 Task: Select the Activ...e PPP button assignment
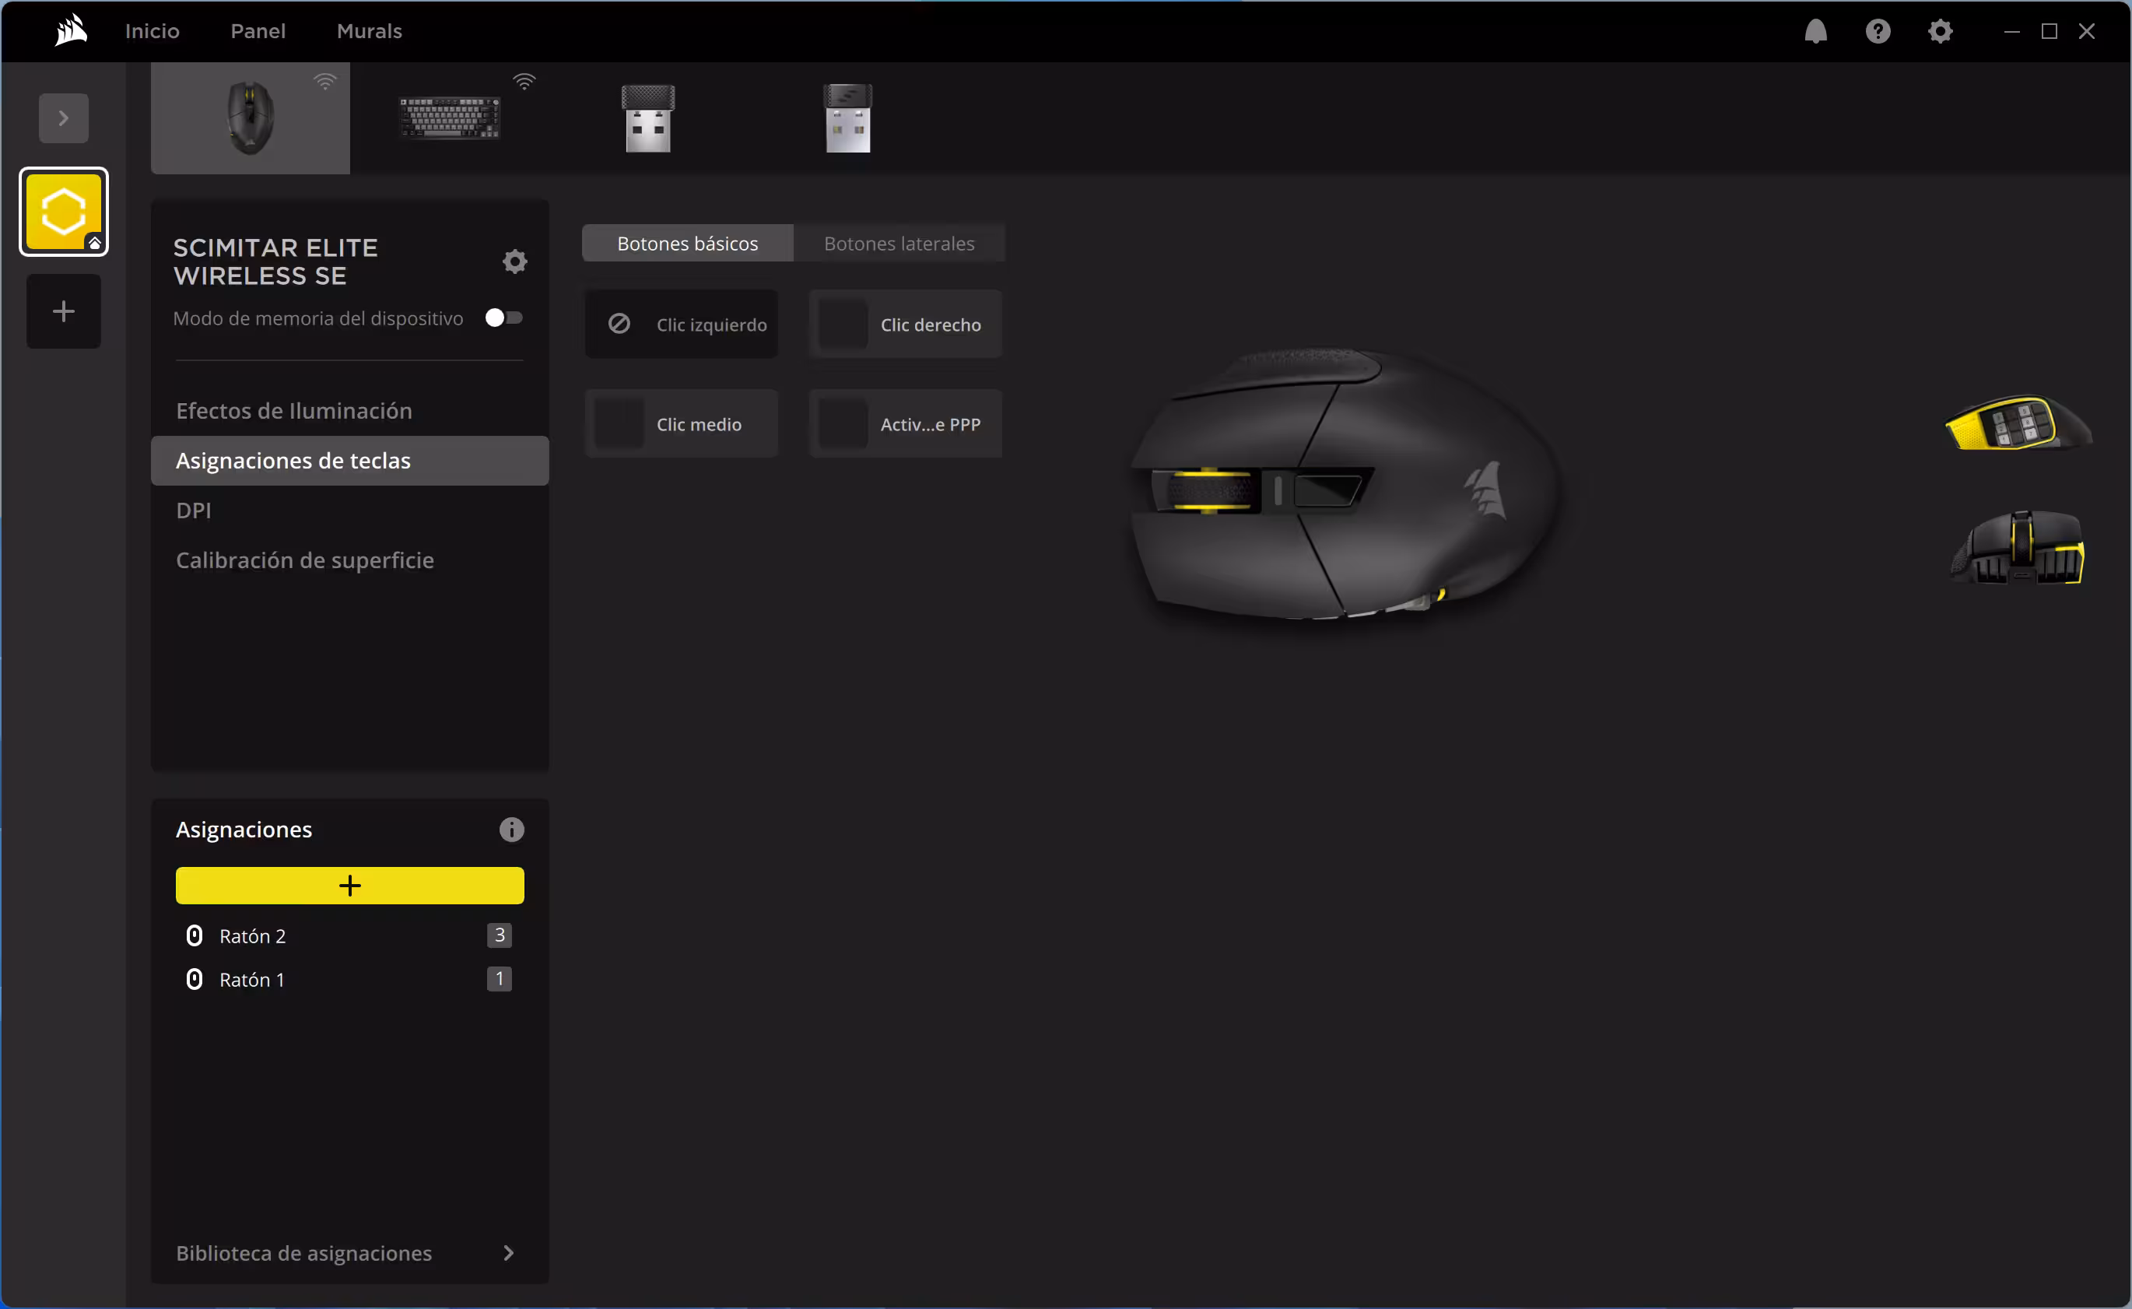coord(906,424)
